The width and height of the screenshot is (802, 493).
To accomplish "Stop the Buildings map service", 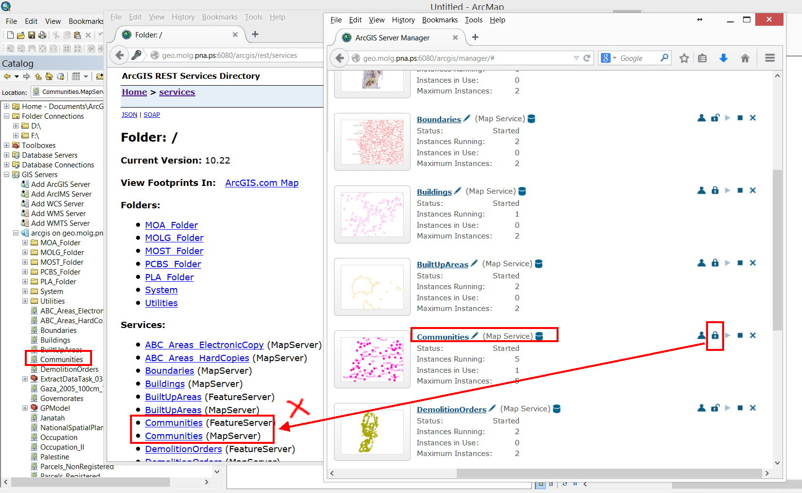I will click(x=740, y=190).
